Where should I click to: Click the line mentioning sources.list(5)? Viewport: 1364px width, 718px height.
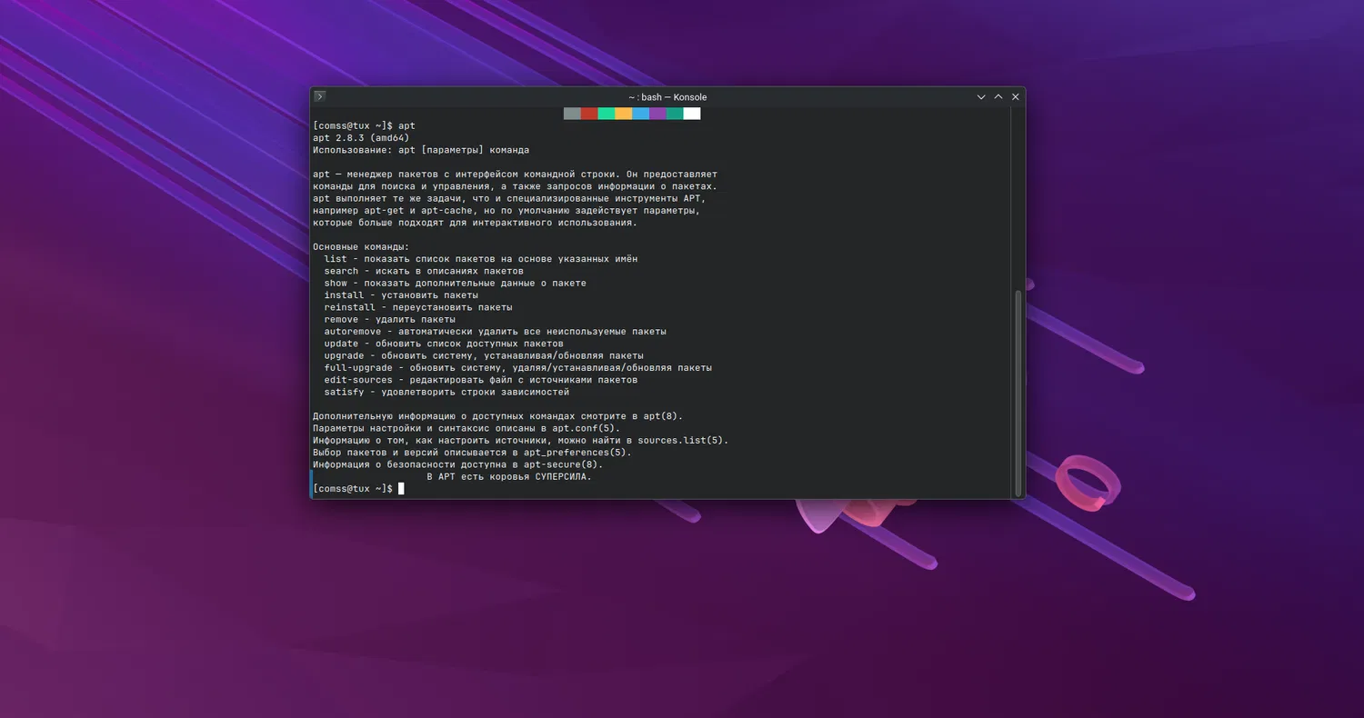521,441
